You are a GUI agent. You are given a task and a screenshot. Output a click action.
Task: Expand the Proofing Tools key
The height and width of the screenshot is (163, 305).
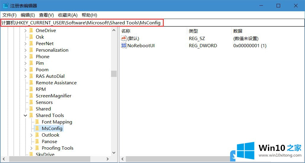[x=31, y=148]
